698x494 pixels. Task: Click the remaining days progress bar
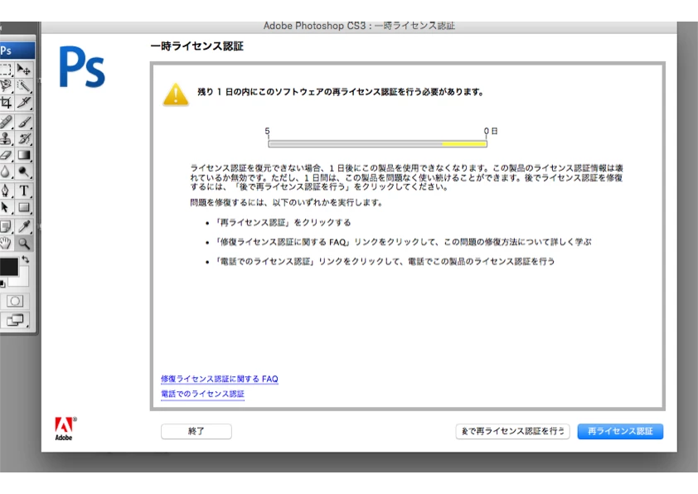[x=377, y=143]
